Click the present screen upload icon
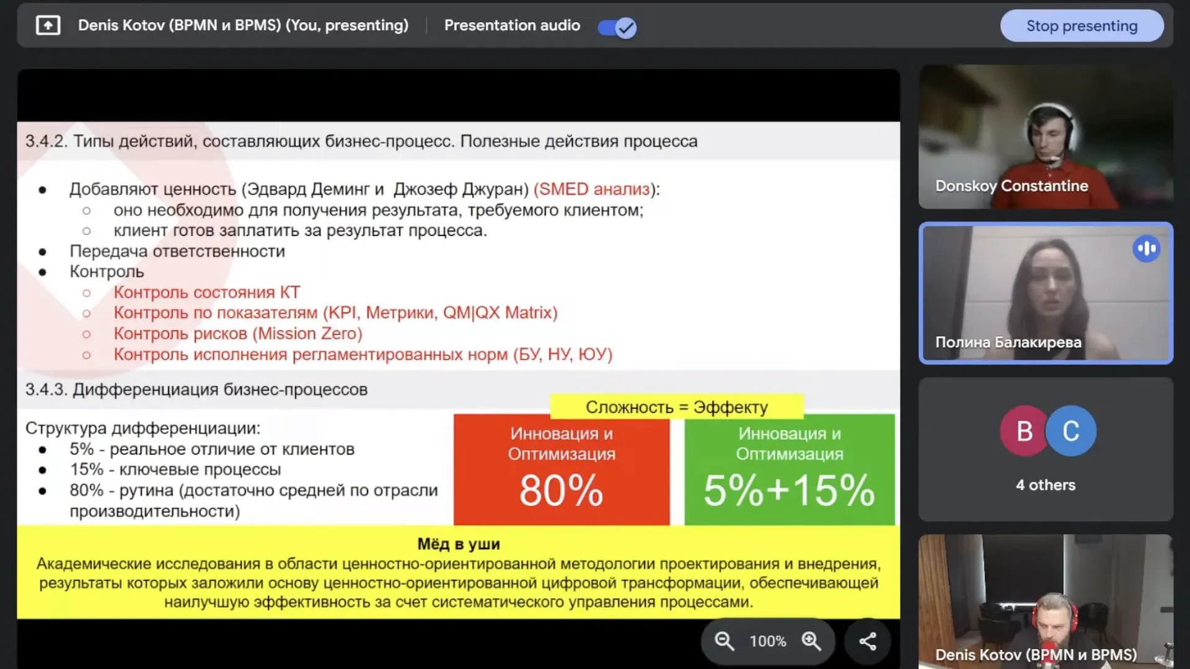Screen dimensions: 1190x669 pos(48,25)
